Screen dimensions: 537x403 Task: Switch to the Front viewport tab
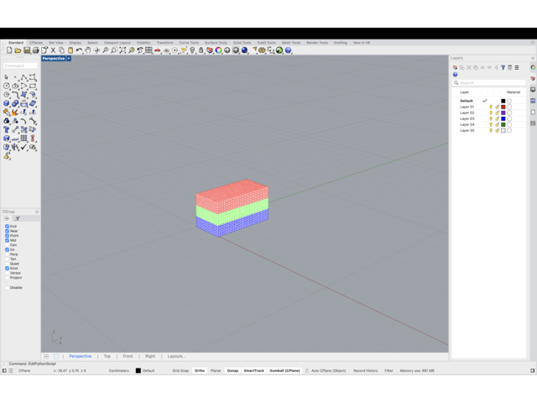tap(128, 356)
